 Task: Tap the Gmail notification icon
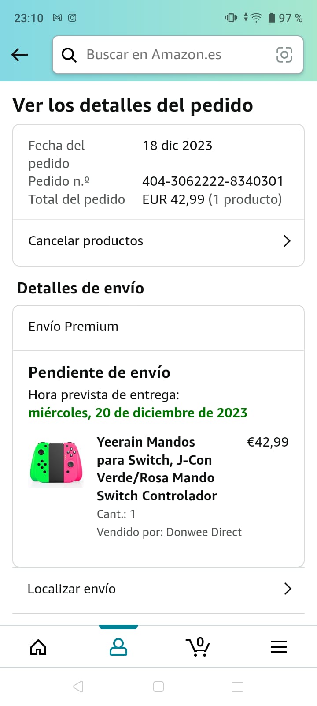(x=57, y=18)
